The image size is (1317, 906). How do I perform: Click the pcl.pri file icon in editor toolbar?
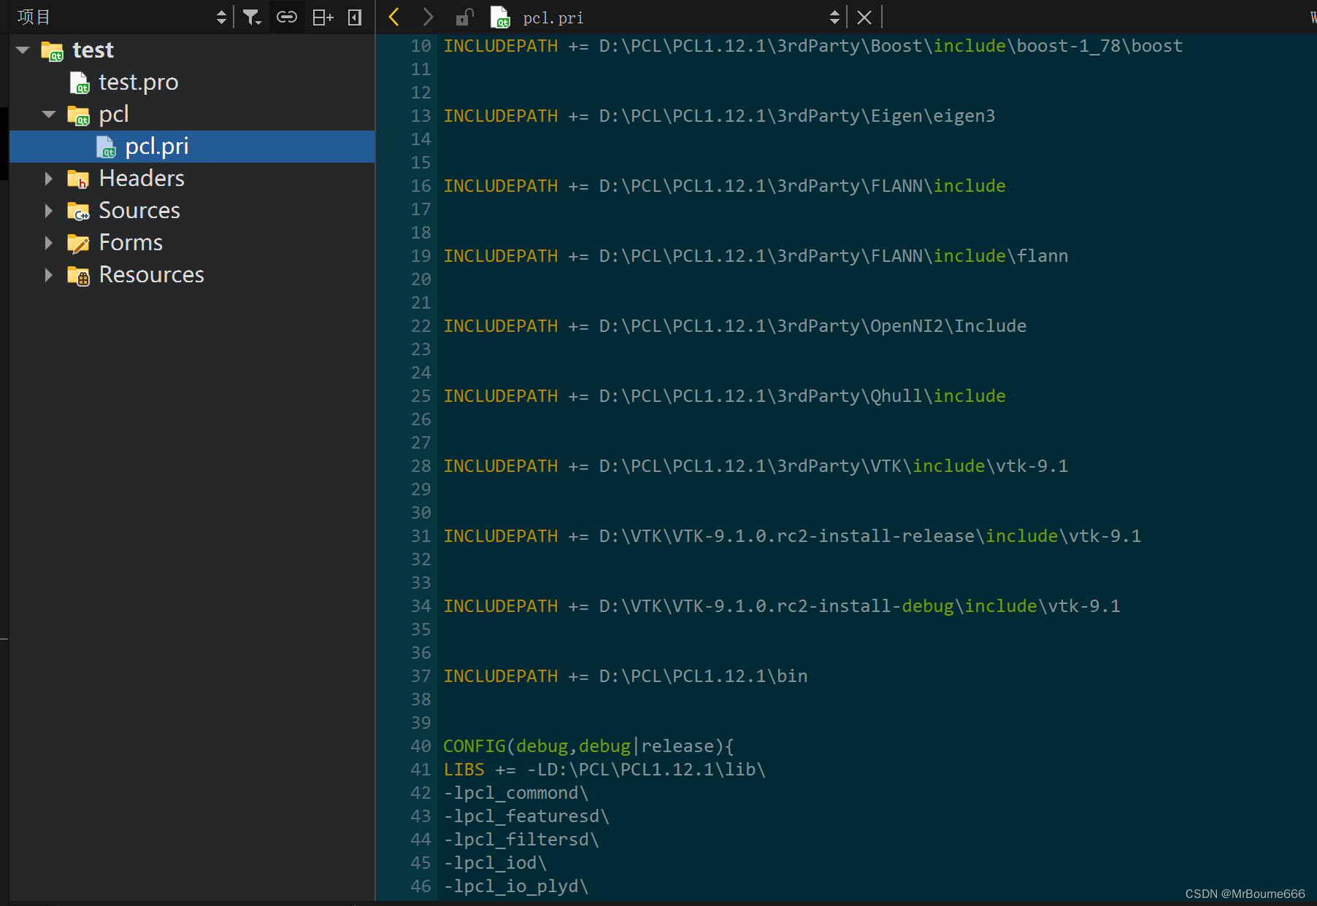click(x=500, y=17)
